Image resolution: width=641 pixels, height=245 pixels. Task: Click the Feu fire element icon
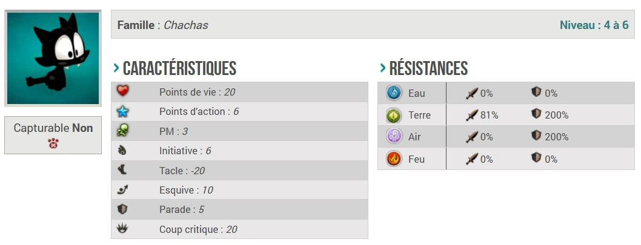coord(394,159)
